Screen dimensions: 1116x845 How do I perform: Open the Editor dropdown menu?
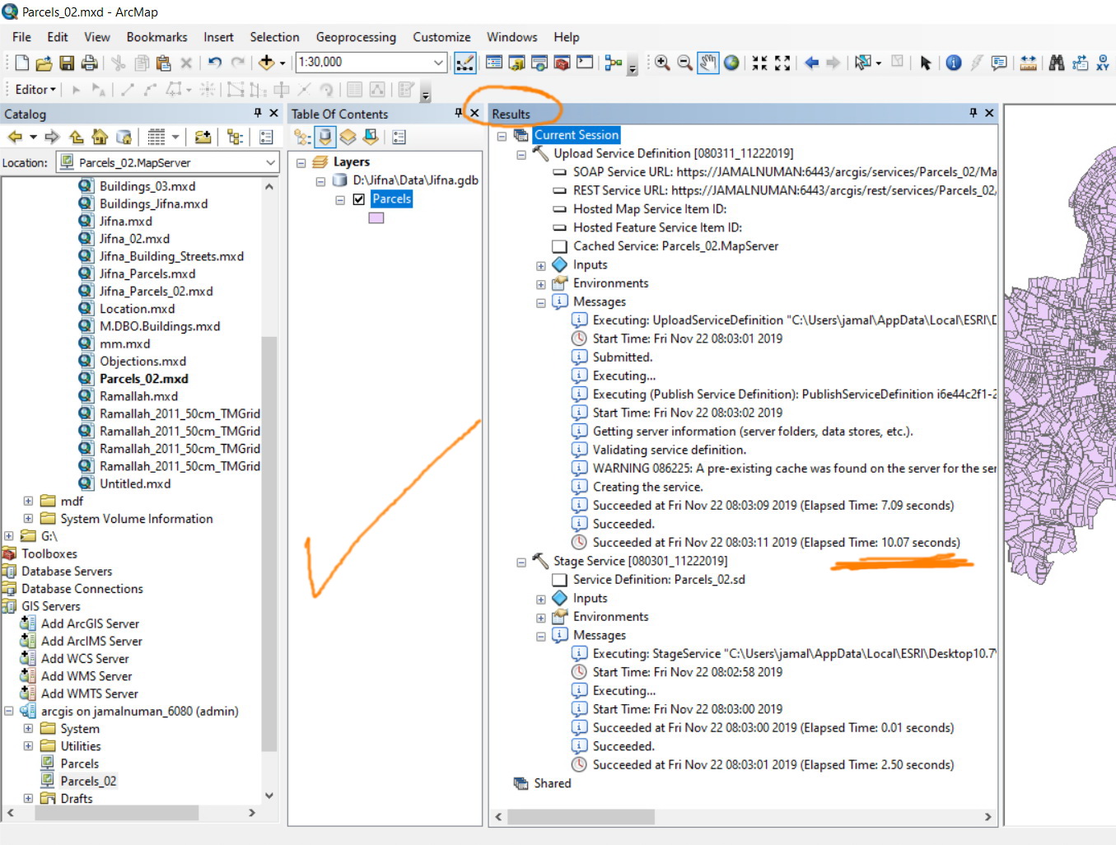tap(35, 89)
